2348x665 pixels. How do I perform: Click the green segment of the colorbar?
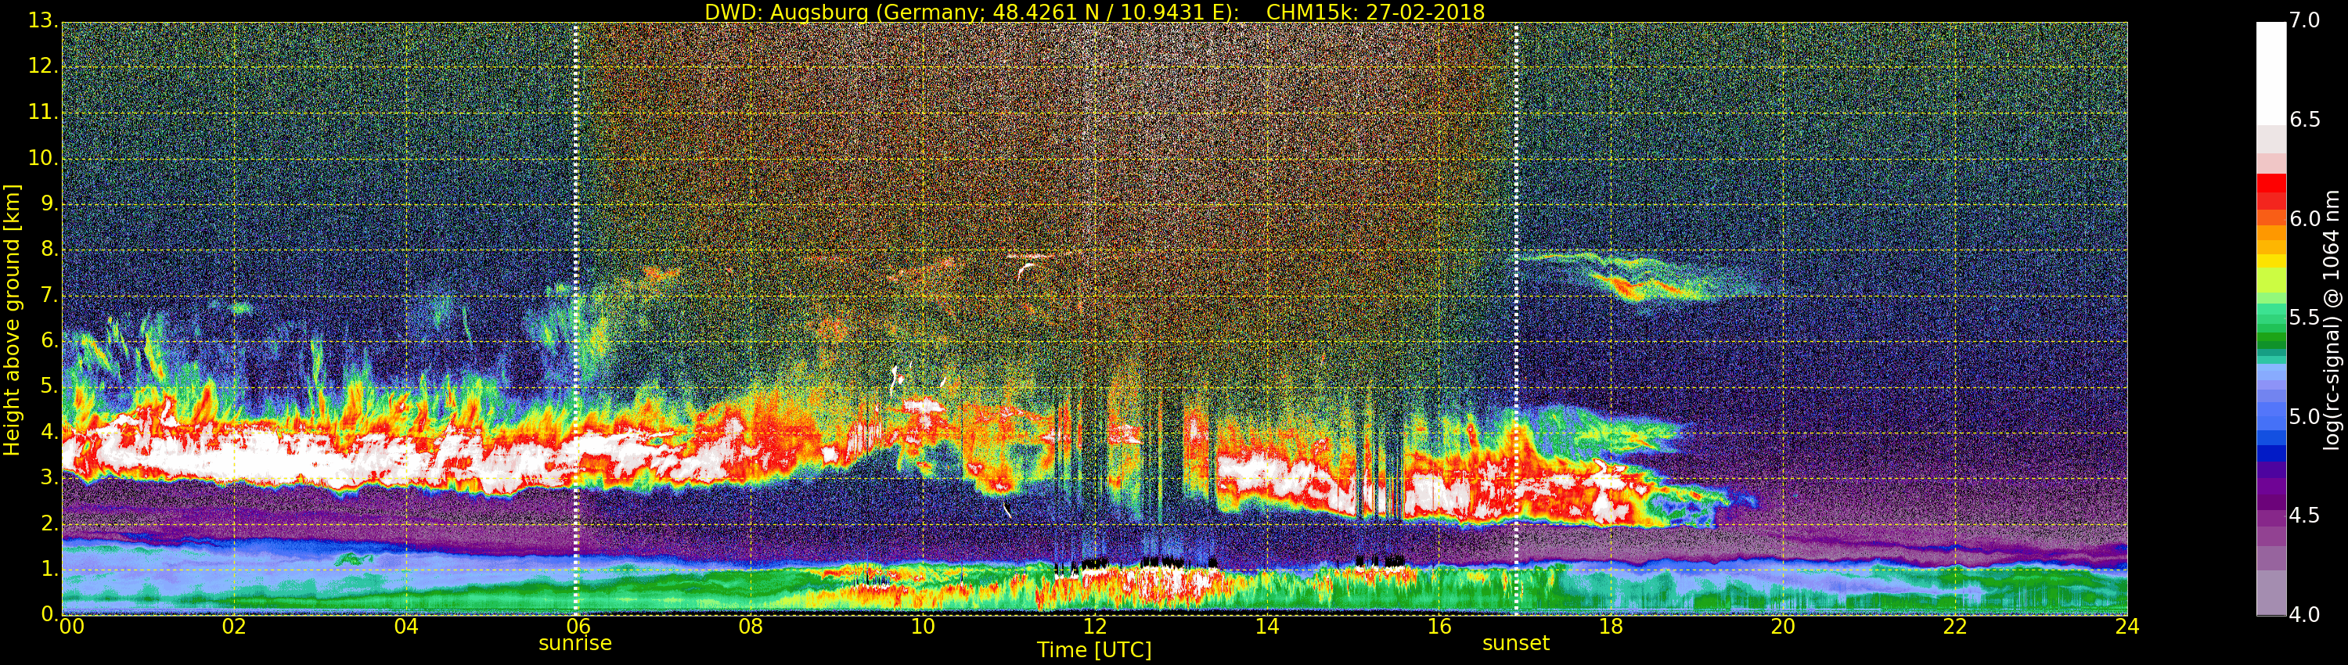[2271, 339]
